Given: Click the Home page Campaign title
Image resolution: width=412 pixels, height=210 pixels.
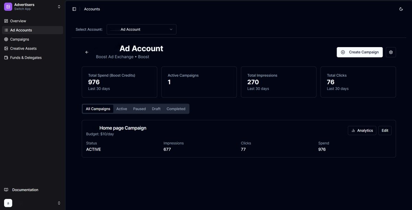Looking at the screenshot, I should pyautogui.click(x=123, y=128).
